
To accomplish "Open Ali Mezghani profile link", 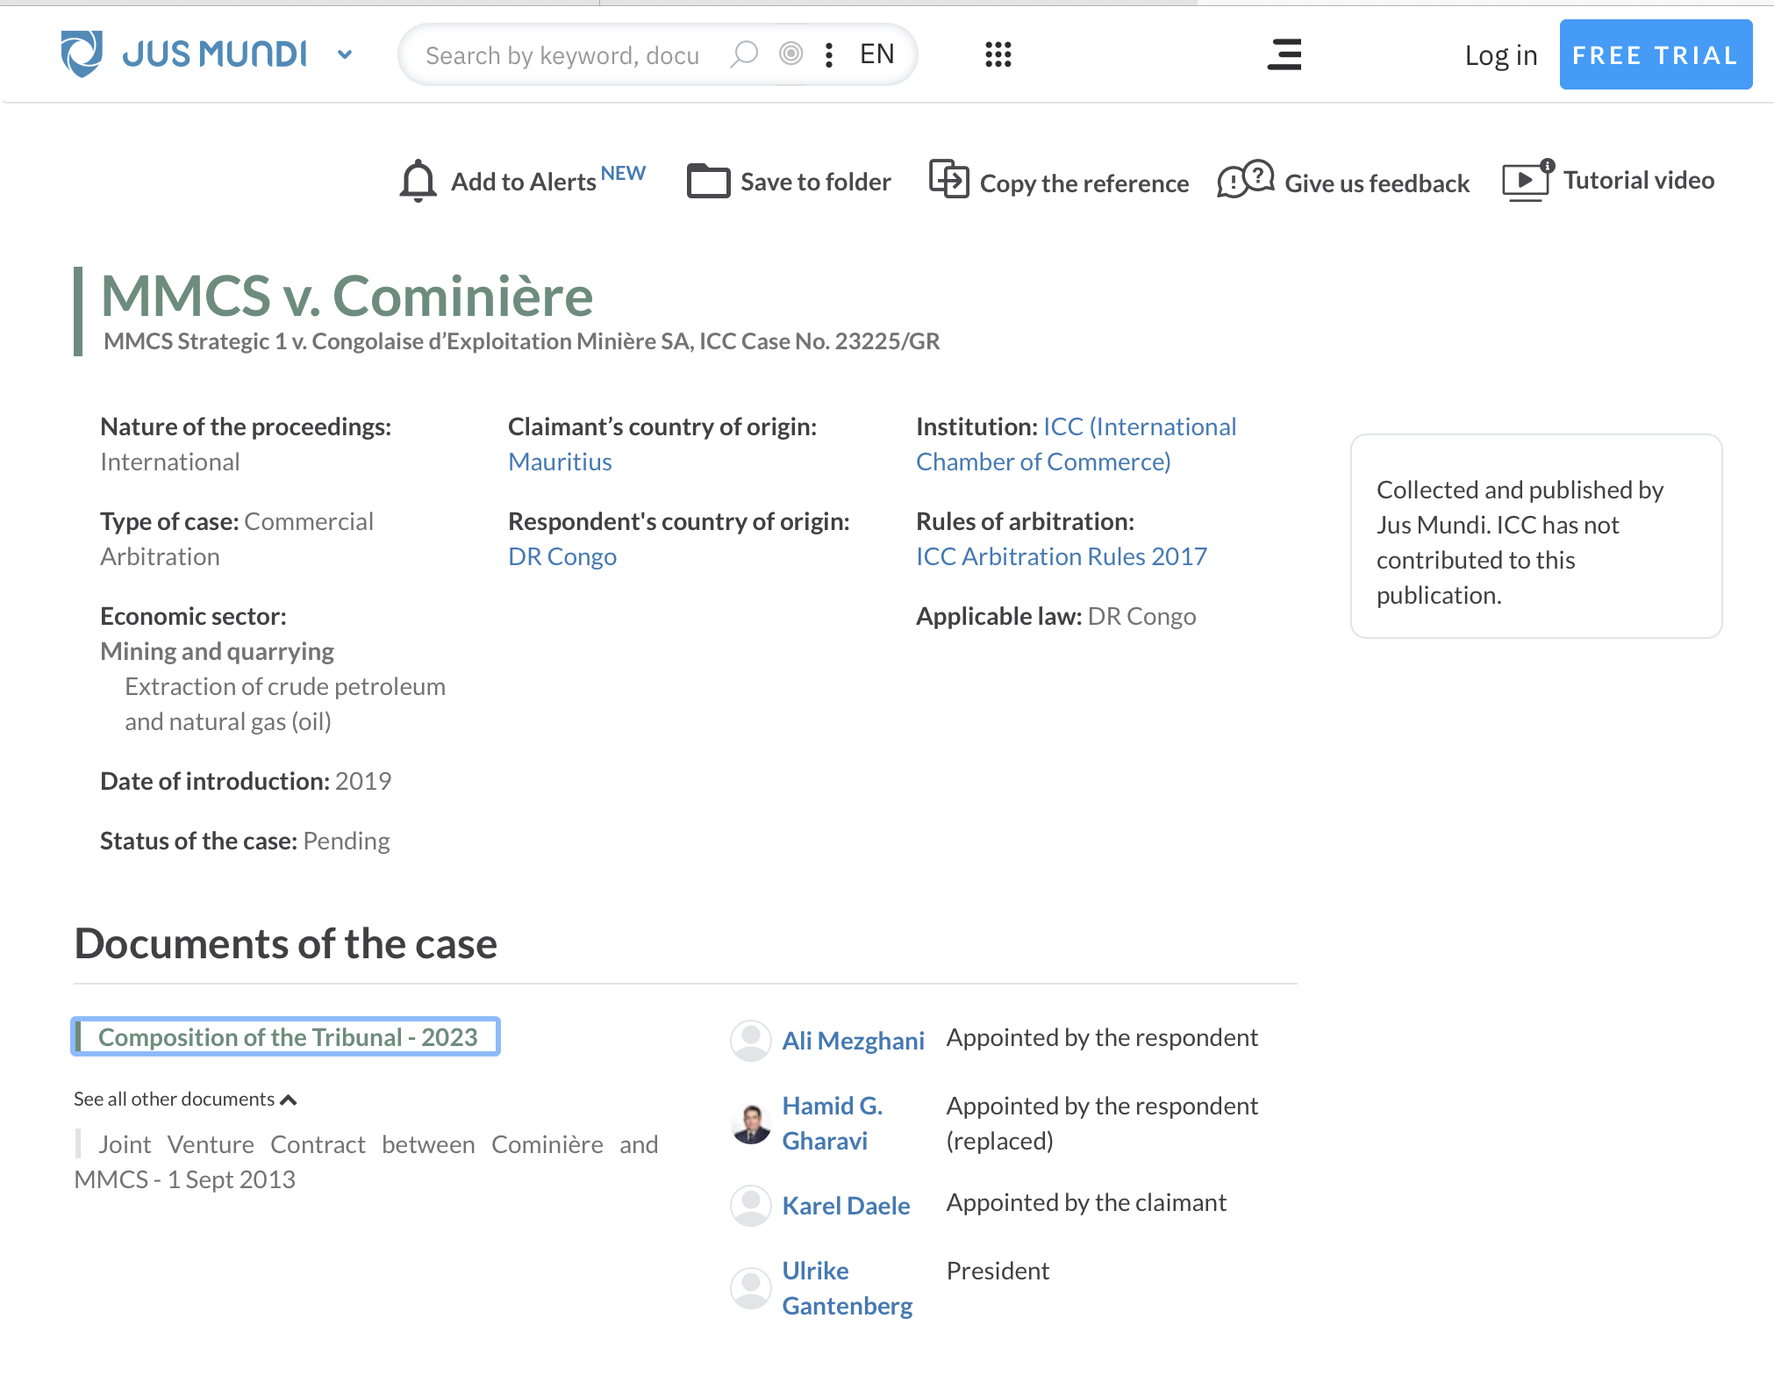I will 853,1041.
